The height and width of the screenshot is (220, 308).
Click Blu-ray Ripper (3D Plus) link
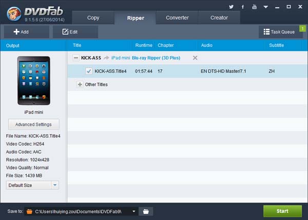pyautogui.click(x=156, y=58)
